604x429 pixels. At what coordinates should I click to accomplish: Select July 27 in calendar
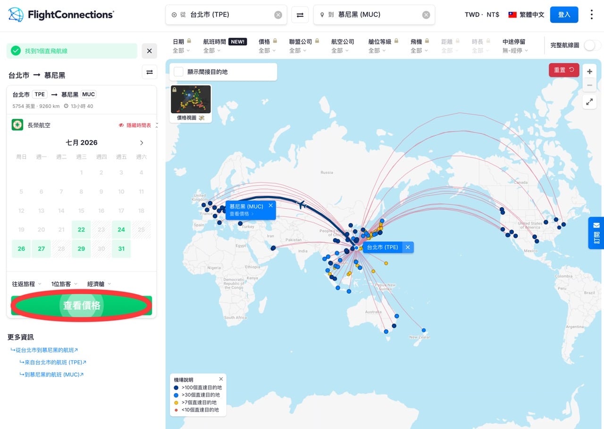pyautogui.click(x=42, y=248)
